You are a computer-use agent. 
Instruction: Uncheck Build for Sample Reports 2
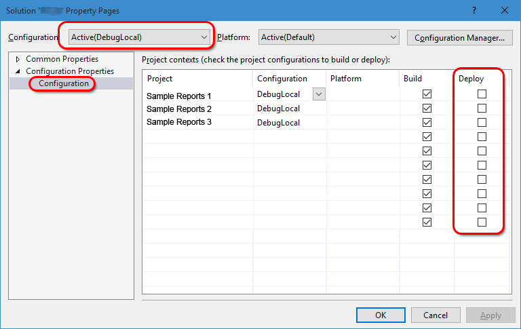click(x=427, y=109)
